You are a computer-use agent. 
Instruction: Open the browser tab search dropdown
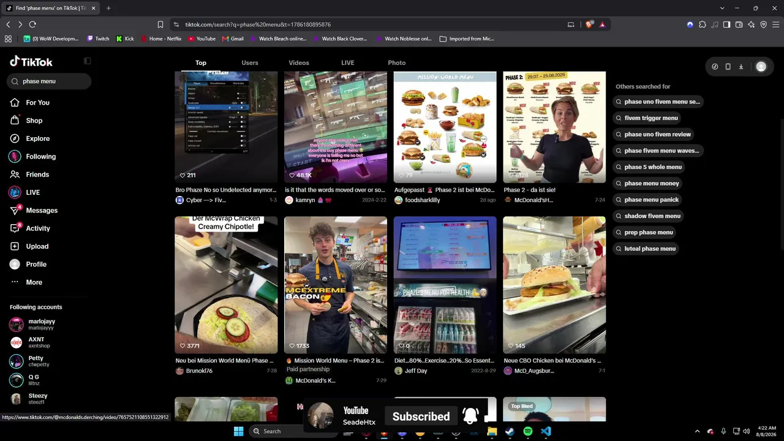(722, 8)
